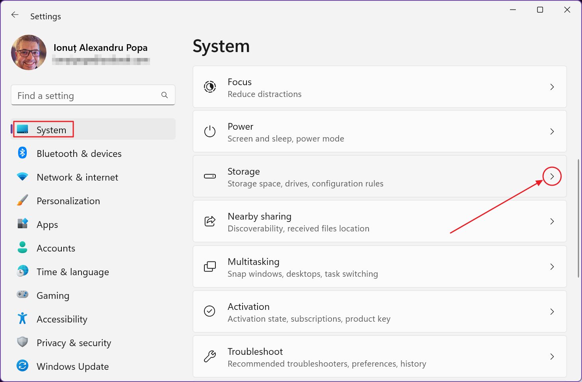The width and height of the screenshot is (582, 382).
Task: Select the System monitor icon in sidebar
Action: [x=22, y=129]
